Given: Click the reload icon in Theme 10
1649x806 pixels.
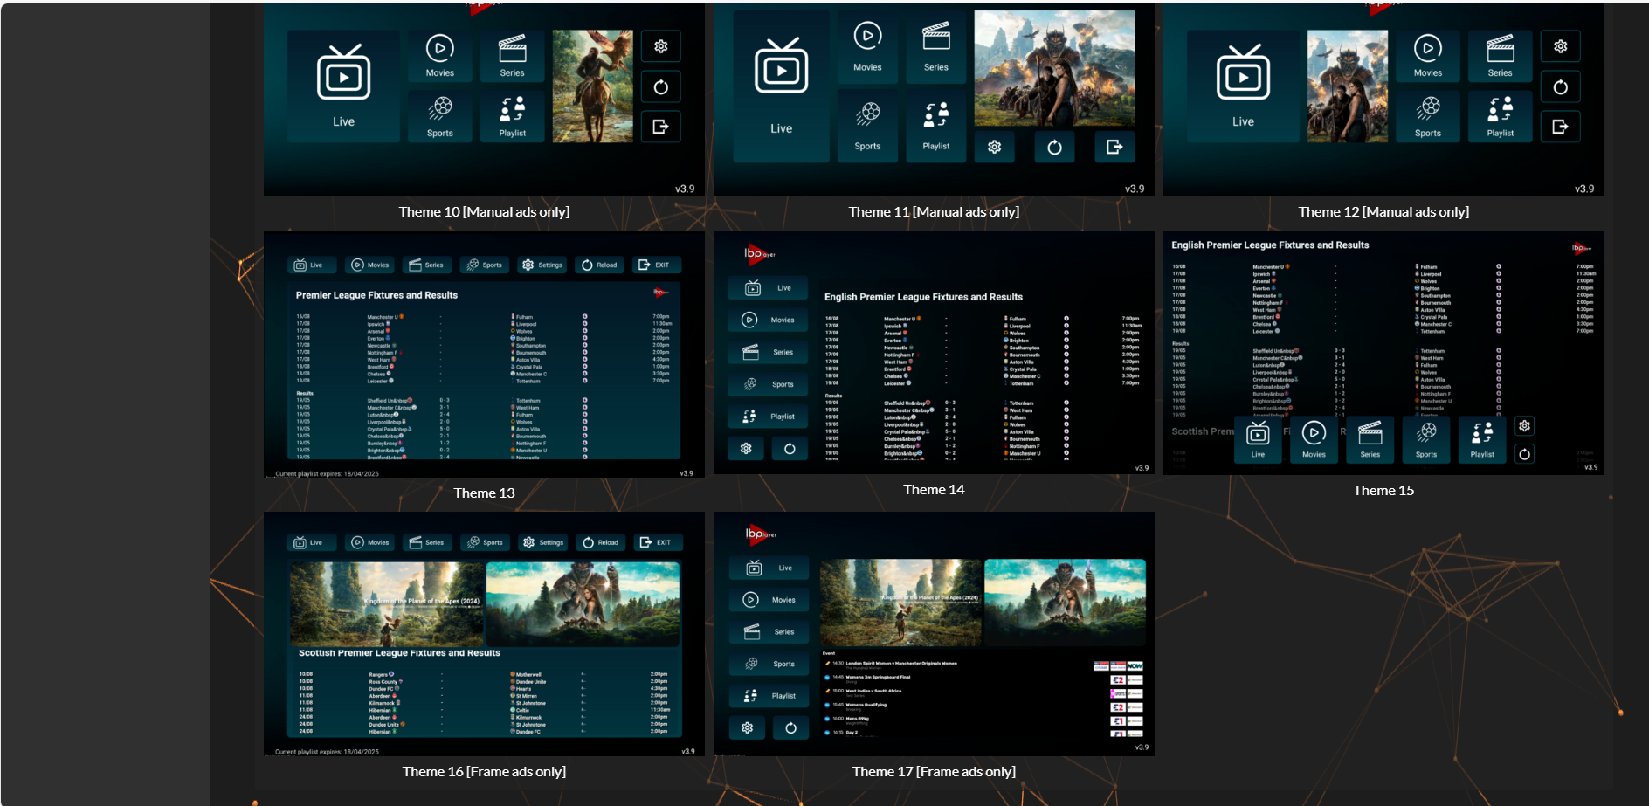Looking at the screenshot, I should [x=661, y=87].
